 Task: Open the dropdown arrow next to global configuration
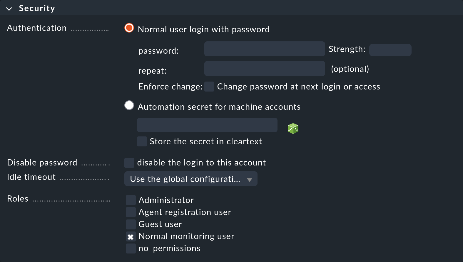249,179
